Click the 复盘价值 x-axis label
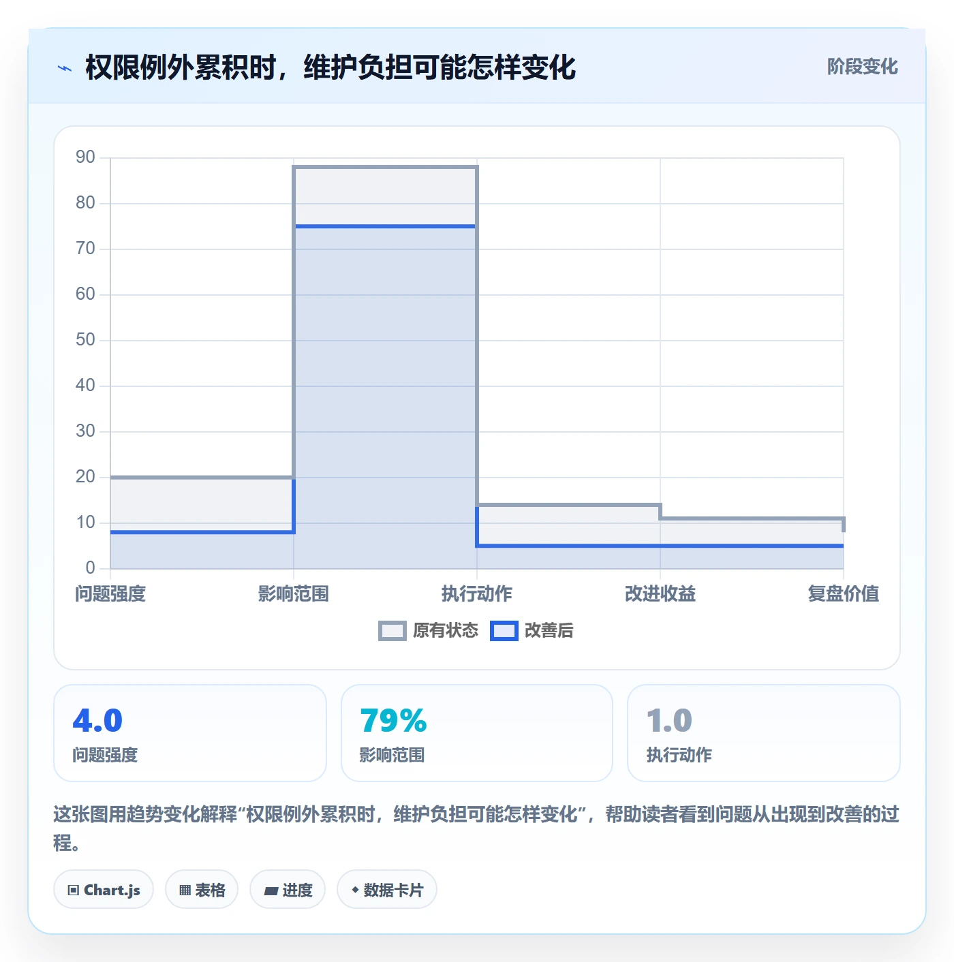The image size is (954, 962). [844, 594]
